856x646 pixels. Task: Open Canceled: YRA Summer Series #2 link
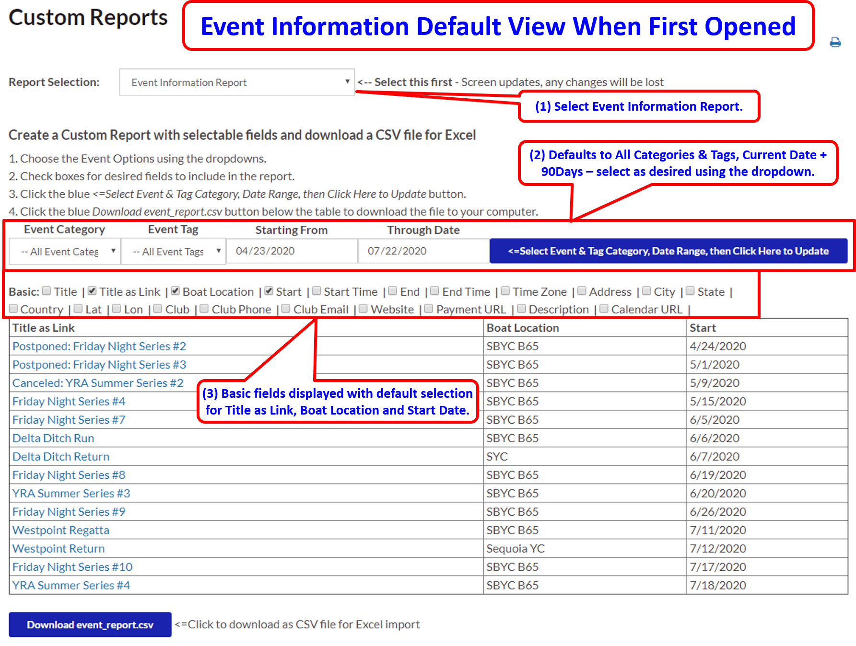click(x=98, y=383)
